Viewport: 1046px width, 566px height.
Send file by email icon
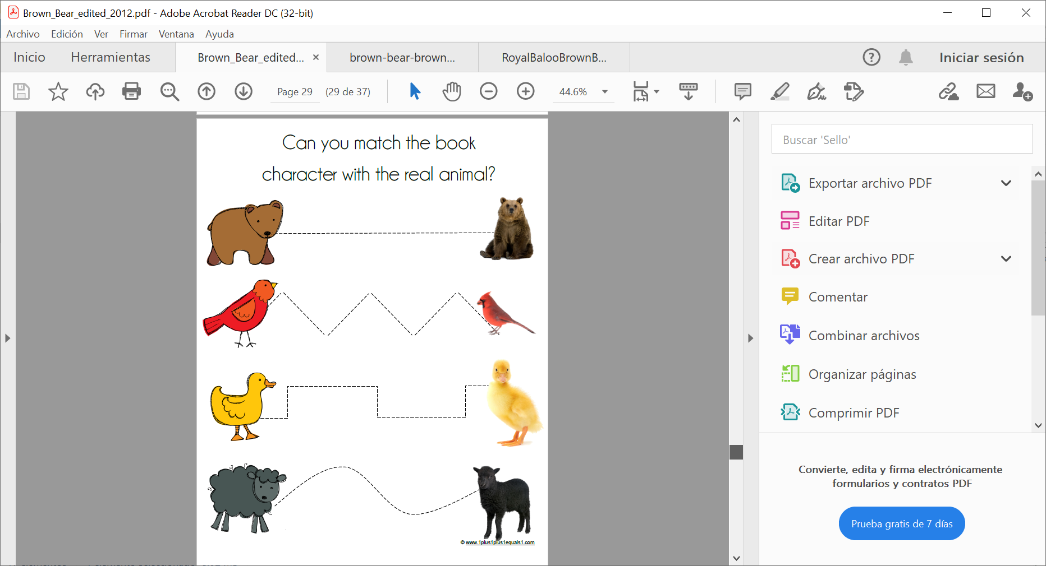[985, 91]
